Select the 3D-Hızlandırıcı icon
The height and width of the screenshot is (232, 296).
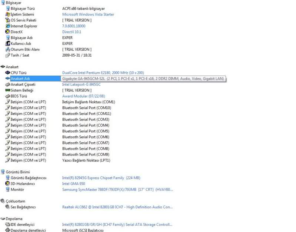pos(7,183)
